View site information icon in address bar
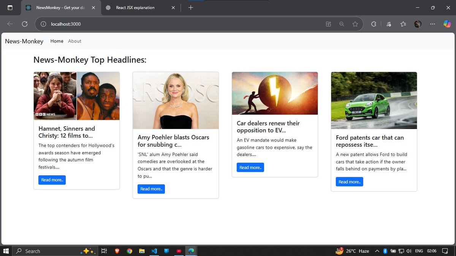 point(43,24)
